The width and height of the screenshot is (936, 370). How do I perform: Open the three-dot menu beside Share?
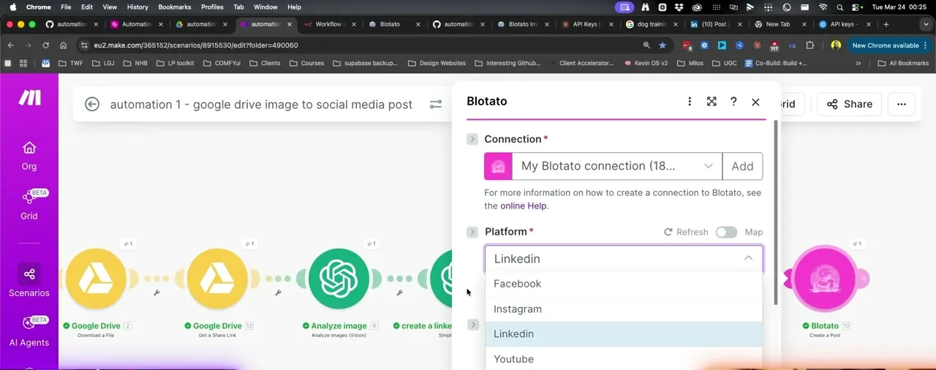click(902, 104)
